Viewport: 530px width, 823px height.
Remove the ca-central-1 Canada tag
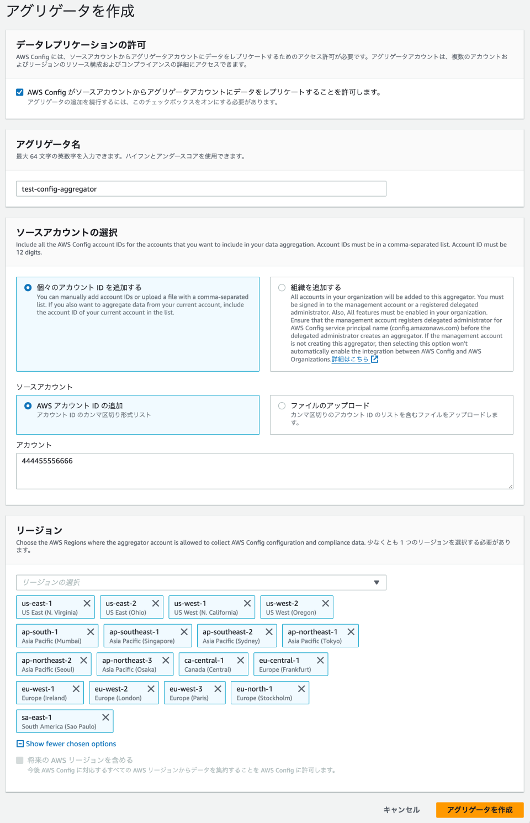click(241, 660)
